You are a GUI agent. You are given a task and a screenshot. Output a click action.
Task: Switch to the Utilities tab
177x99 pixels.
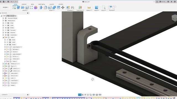coord(61,4)
